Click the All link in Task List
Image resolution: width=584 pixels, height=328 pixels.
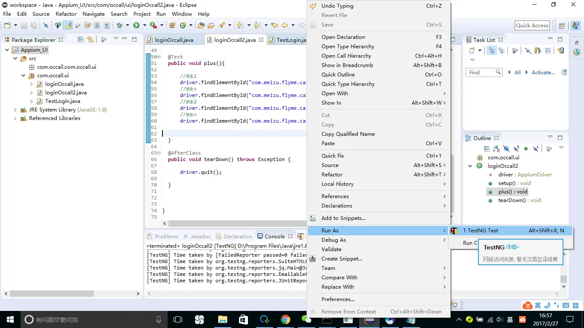[x=518, y=73]
